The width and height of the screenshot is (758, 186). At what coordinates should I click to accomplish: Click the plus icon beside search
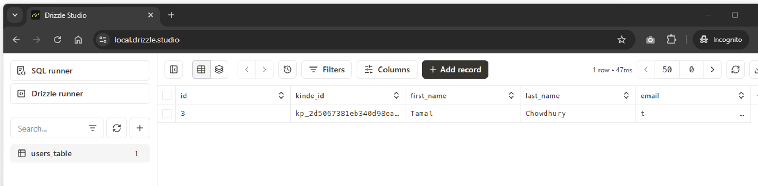(x=140, y=128)
